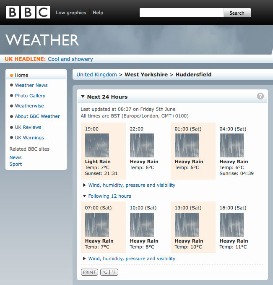273x285 pixels.
Task: Click the 19:00 time label
Action: click(92, 129)
